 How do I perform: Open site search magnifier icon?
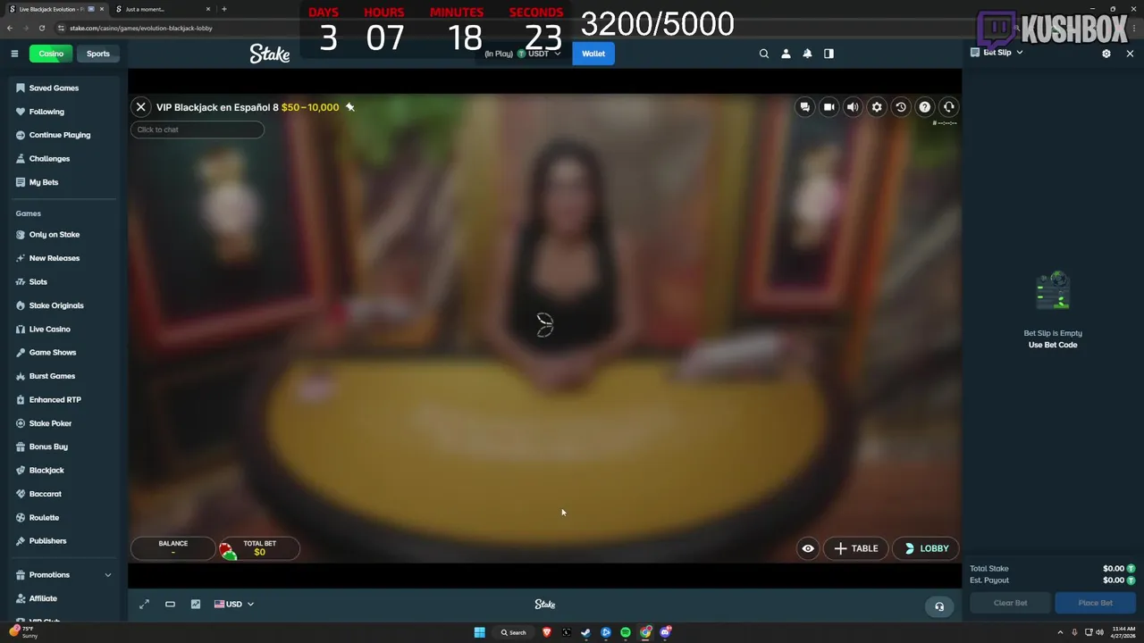click(764, 54)
